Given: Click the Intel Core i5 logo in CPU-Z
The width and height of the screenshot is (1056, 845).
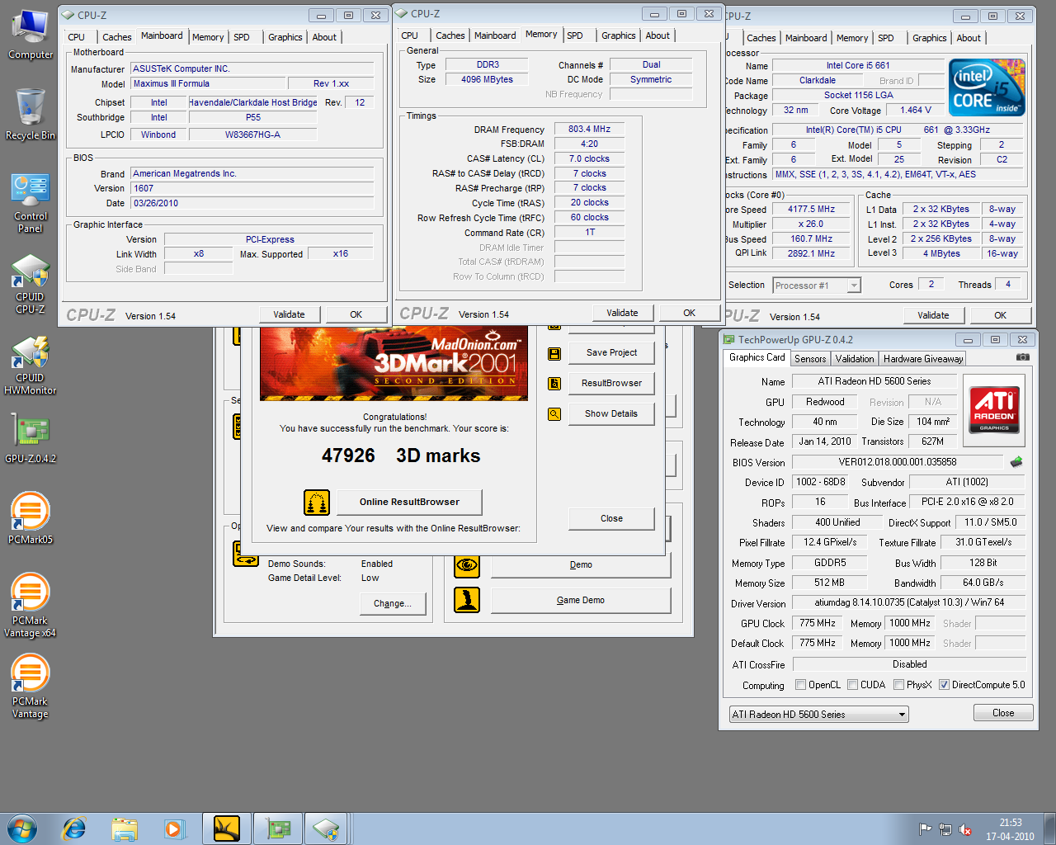Looking at the screenshot, I should click(987, 87).
